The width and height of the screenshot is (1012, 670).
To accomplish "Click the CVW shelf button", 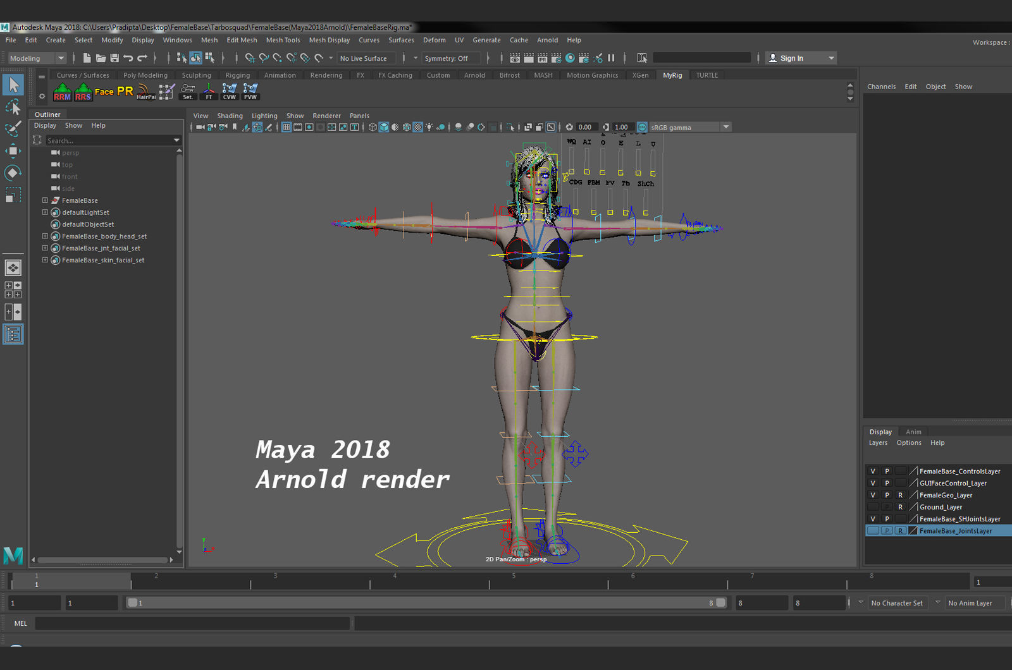I will click(230, 92).
